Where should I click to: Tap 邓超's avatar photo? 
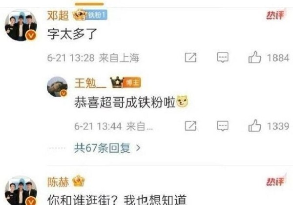(x=21, y=25)
